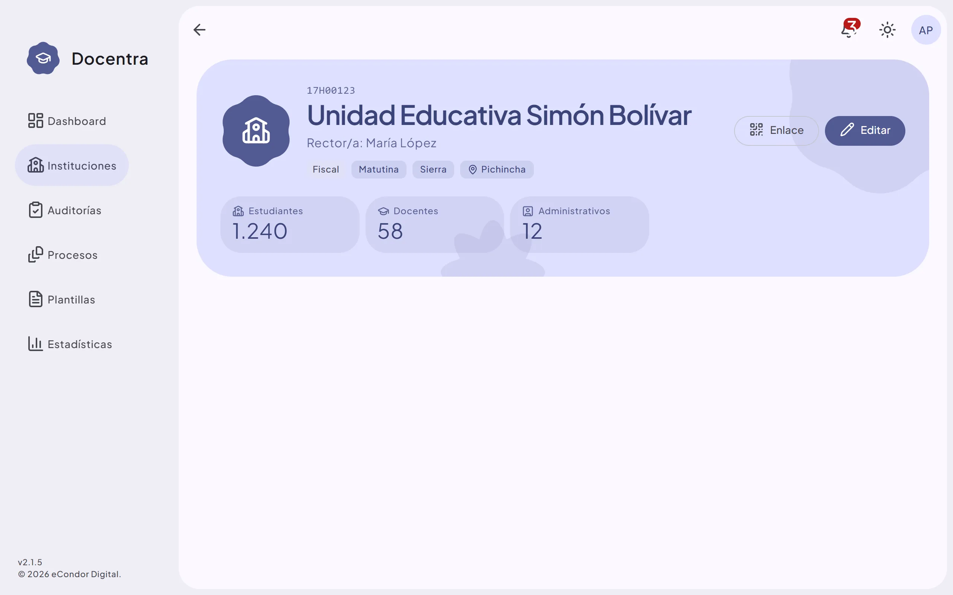
Task: Open Auditorías clipboard icon
Action: point(35,210)
